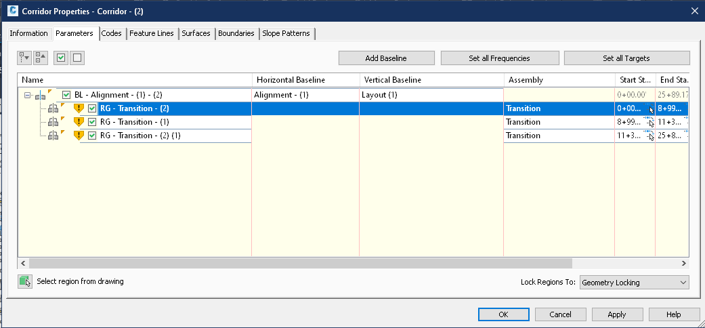Select the RG - Transition - (1) row name

coord(135,122)
